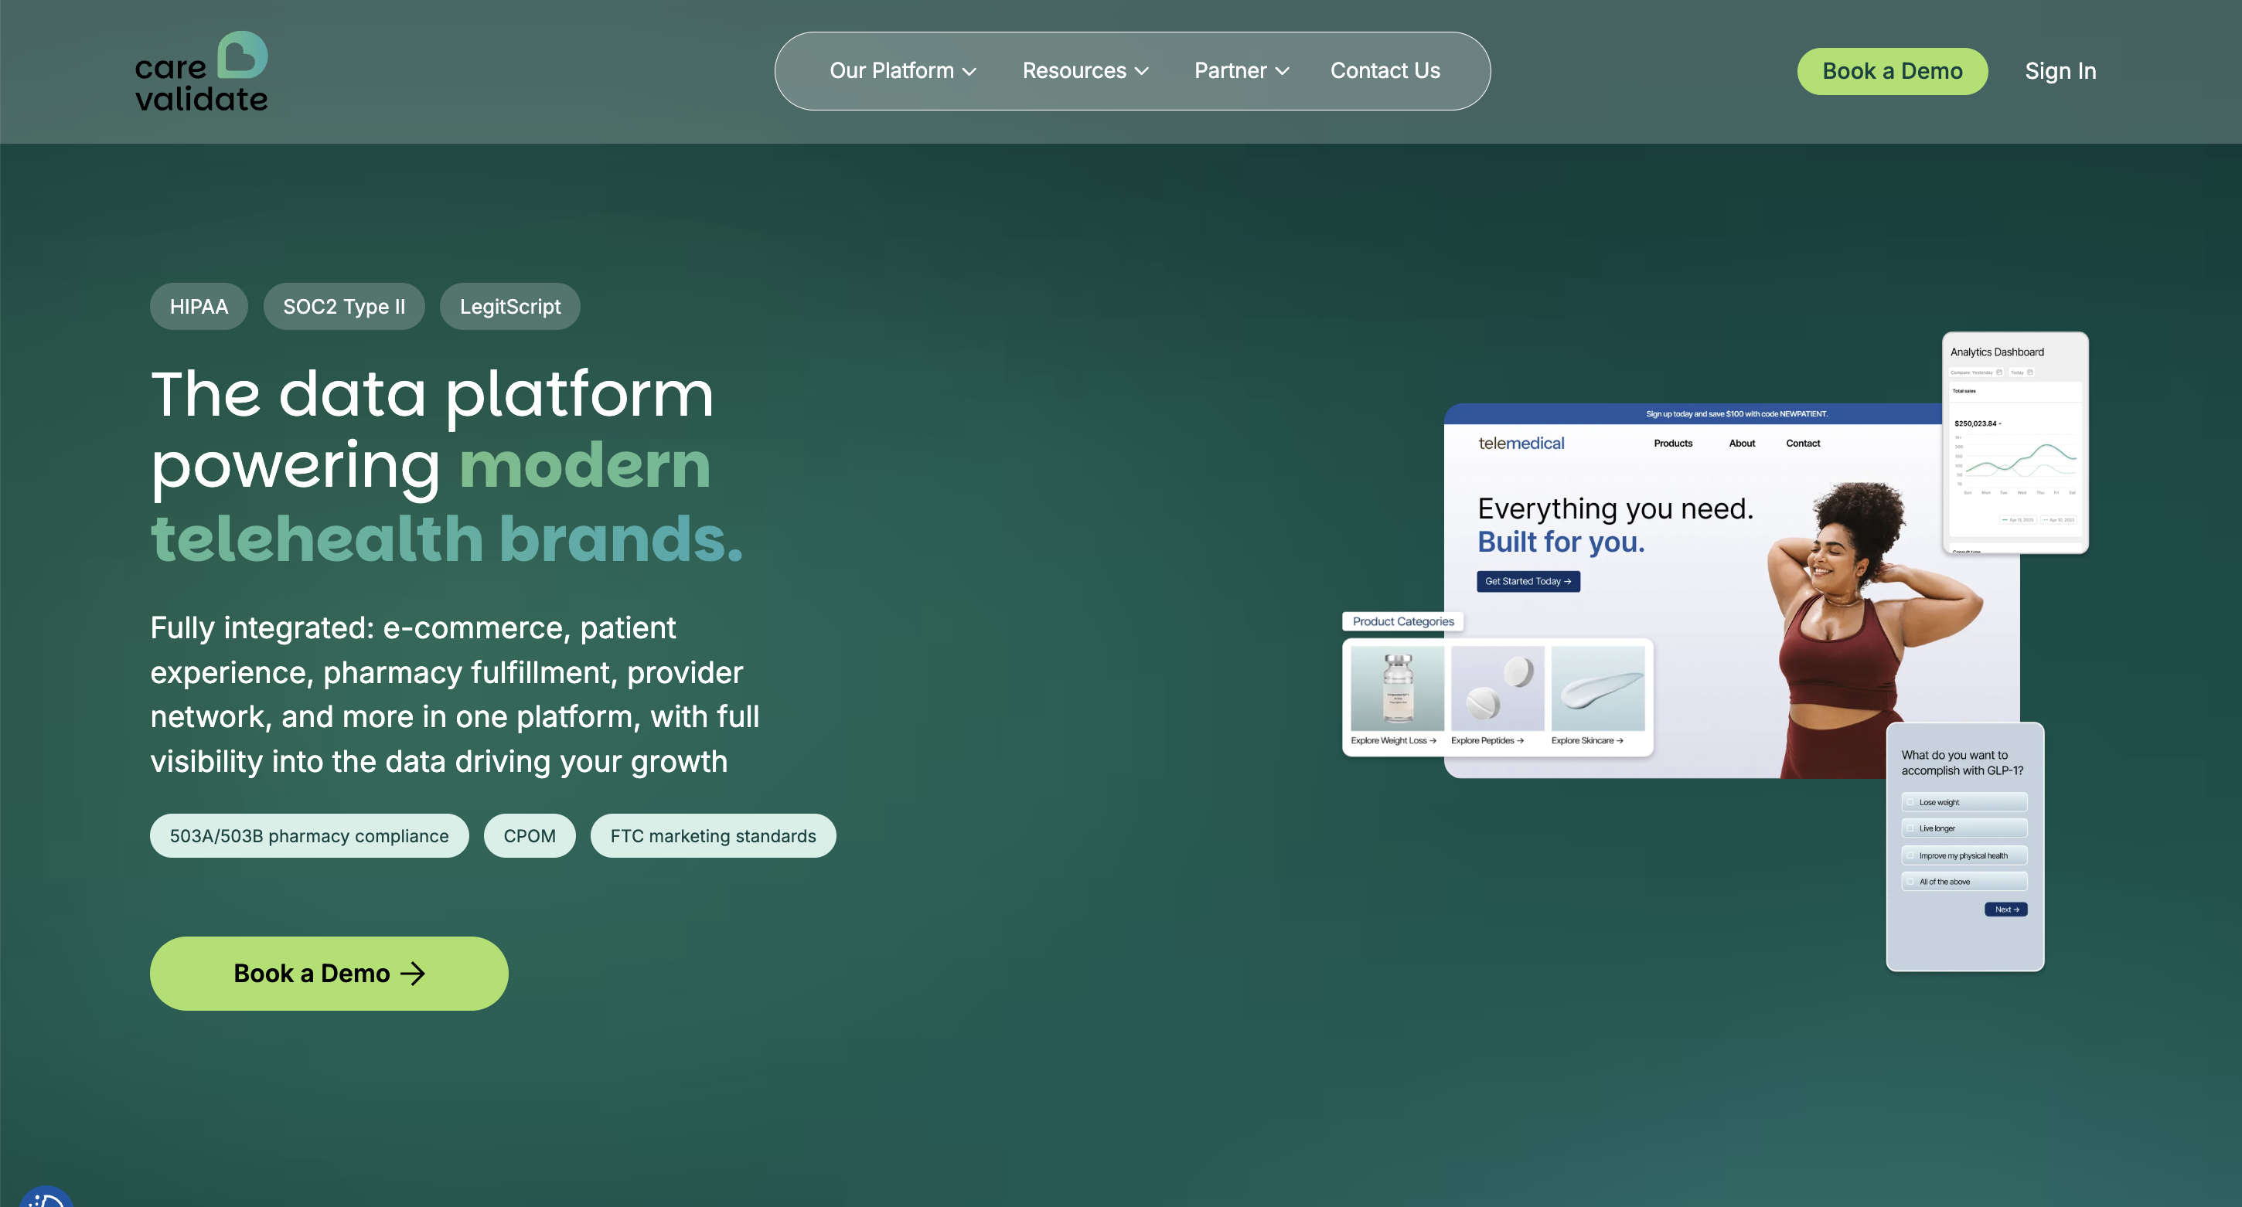Click 'Everything you need.' mockup headline
Image resolution: width=2242 pixels, height=1207 pixels.
pos(1615,508)
